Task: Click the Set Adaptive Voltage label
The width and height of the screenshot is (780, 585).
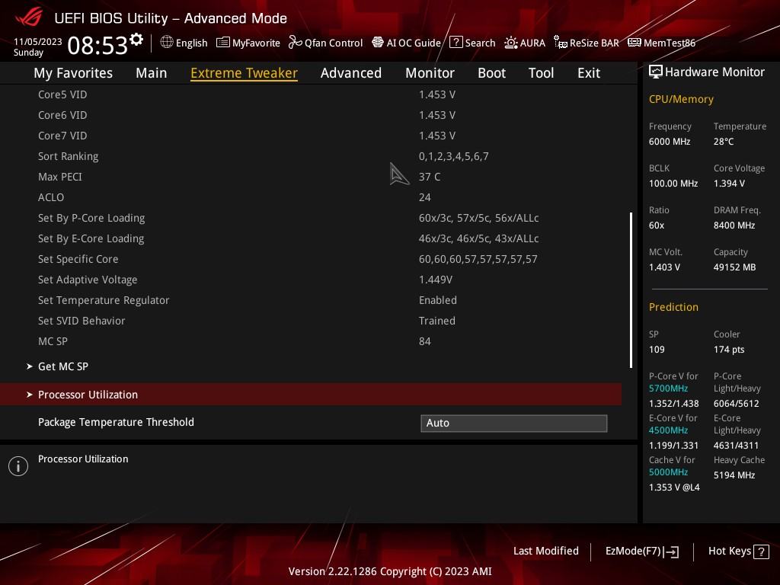Action: pyautogui.click(x=88, y=280)
